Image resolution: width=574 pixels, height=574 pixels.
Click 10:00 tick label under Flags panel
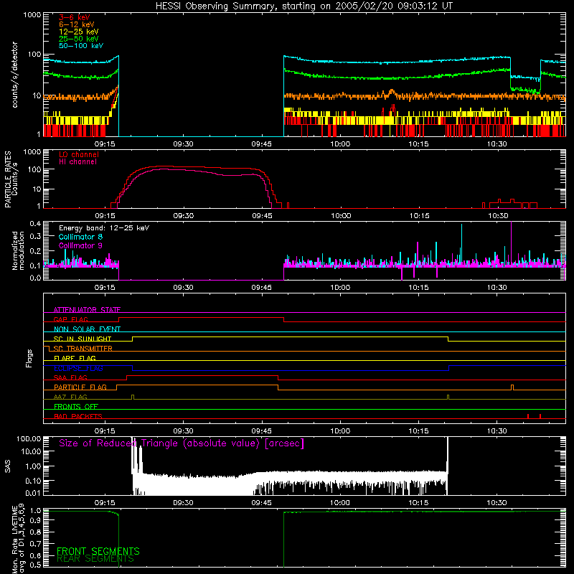tap(339, 431)
